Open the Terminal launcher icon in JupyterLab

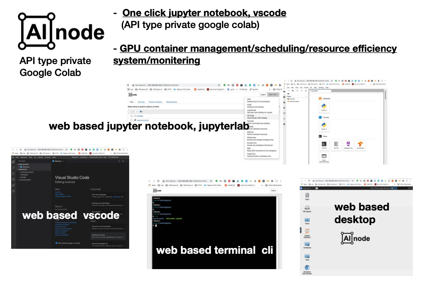click(x=324, y=144)
